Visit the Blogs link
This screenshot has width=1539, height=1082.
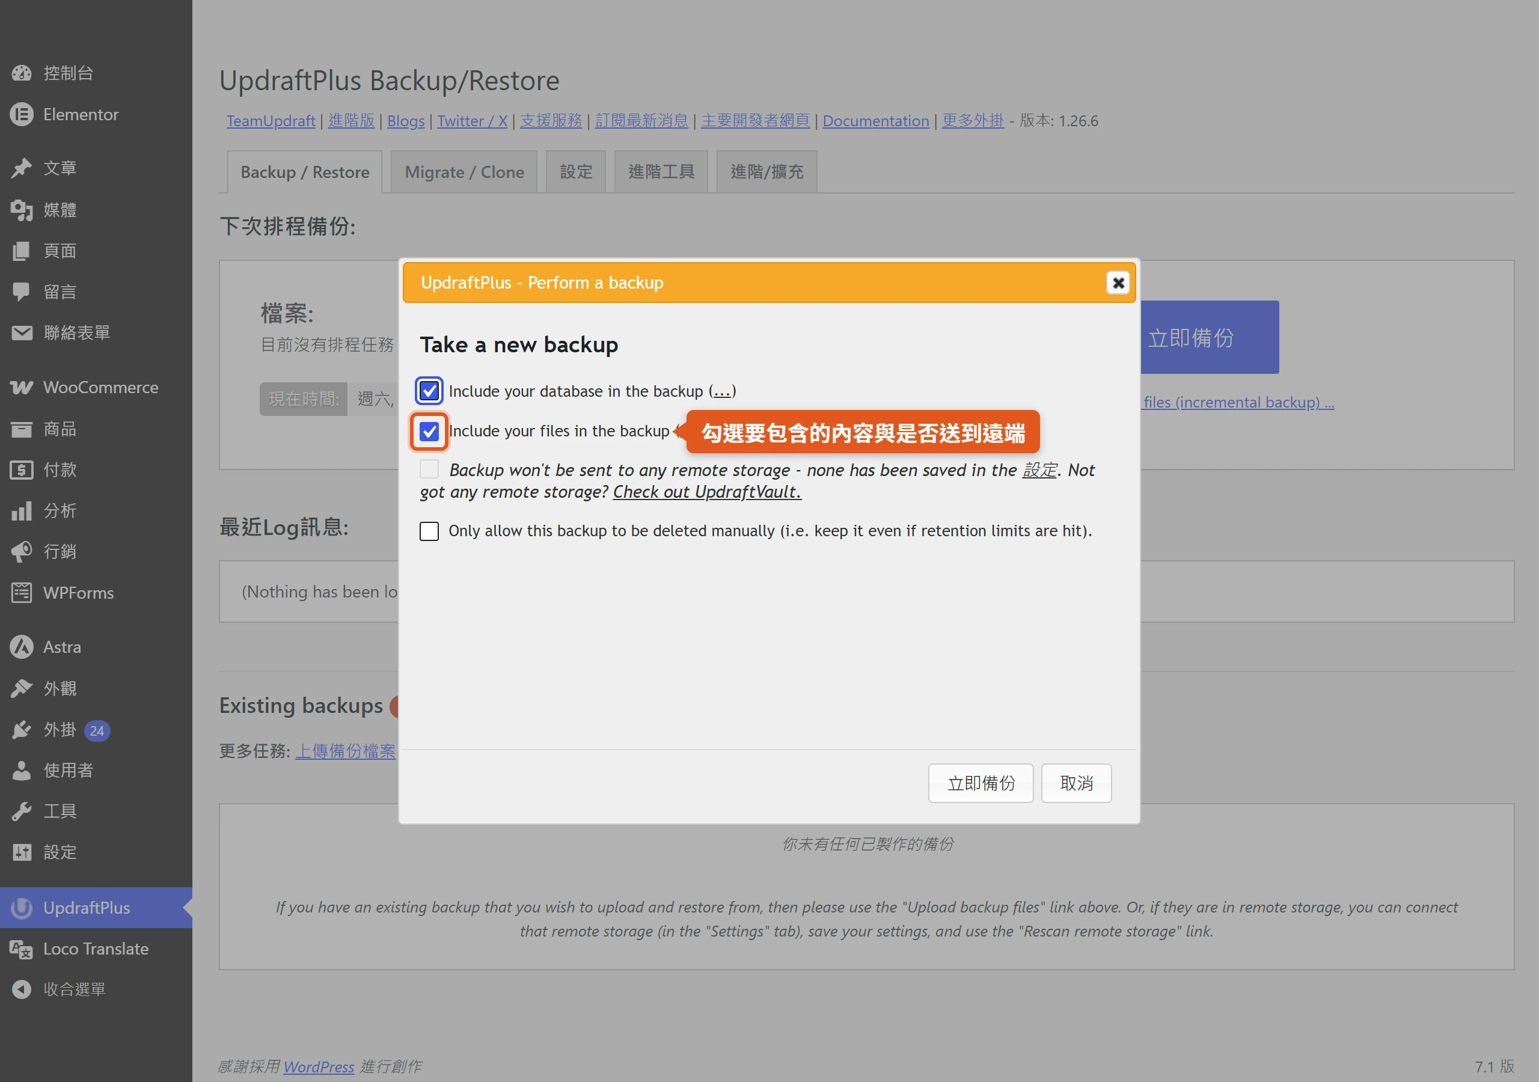pos(406,121)
